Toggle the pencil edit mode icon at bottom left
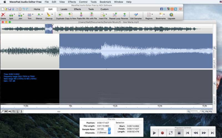222x138 pixels. pyautogui.click(x=2, y=112)
